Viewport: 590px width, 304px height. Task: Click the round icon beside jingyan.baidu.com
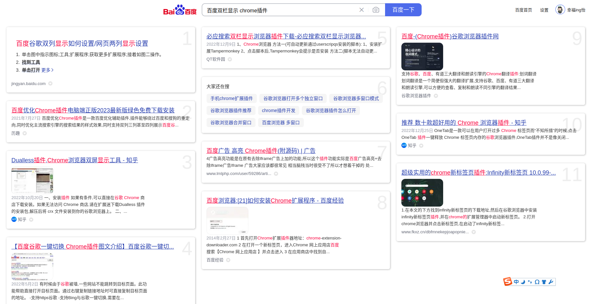[50, 83]
